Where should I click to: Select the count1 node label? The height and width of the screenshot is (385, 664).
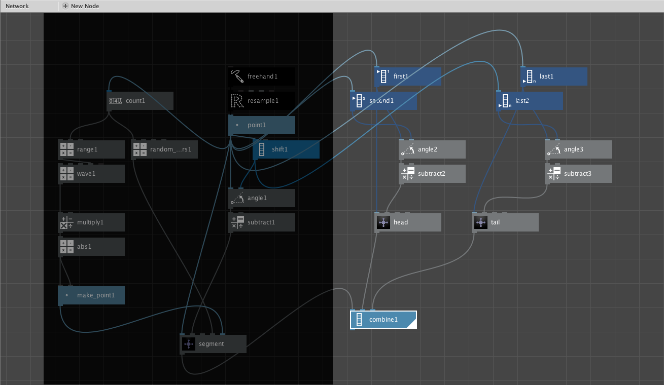[x=135, y=101]
